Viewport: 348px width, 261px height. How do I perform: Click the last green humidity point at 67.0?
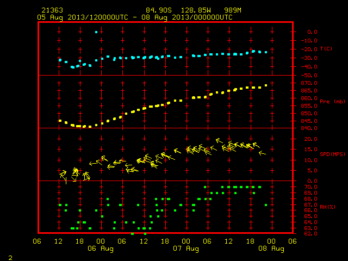click(x=266, y=205)
